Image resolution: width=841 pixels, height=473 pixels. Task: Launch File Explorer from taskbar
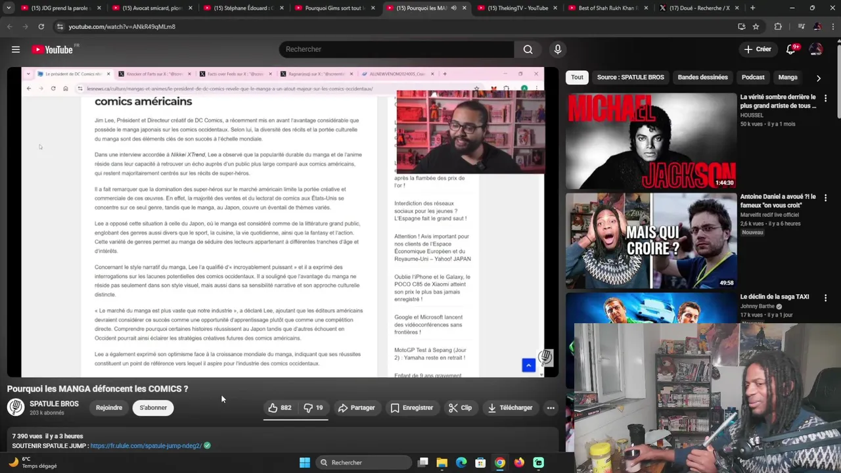(x=442, y=462)
